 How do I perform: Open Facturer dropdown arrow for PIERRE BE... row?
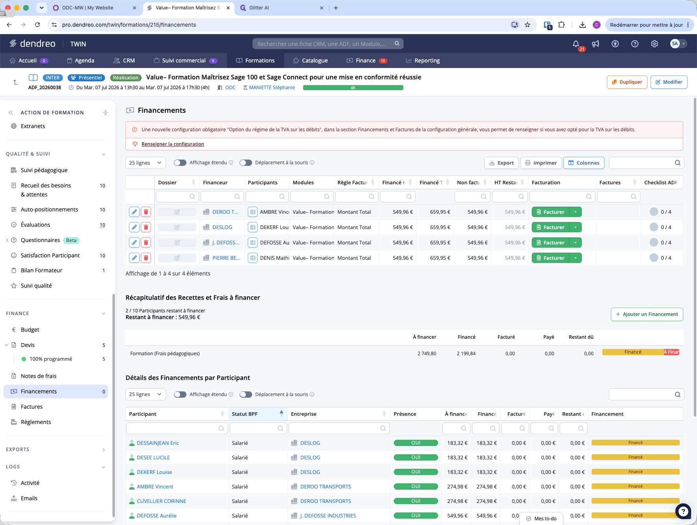point(575,258)
